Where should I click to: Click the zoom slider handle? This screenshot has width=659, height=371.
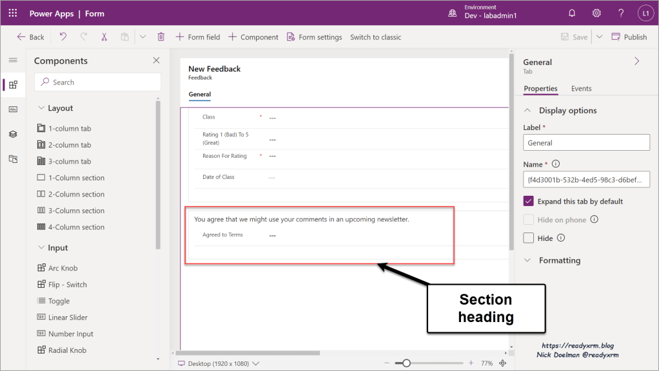[406, 363]
